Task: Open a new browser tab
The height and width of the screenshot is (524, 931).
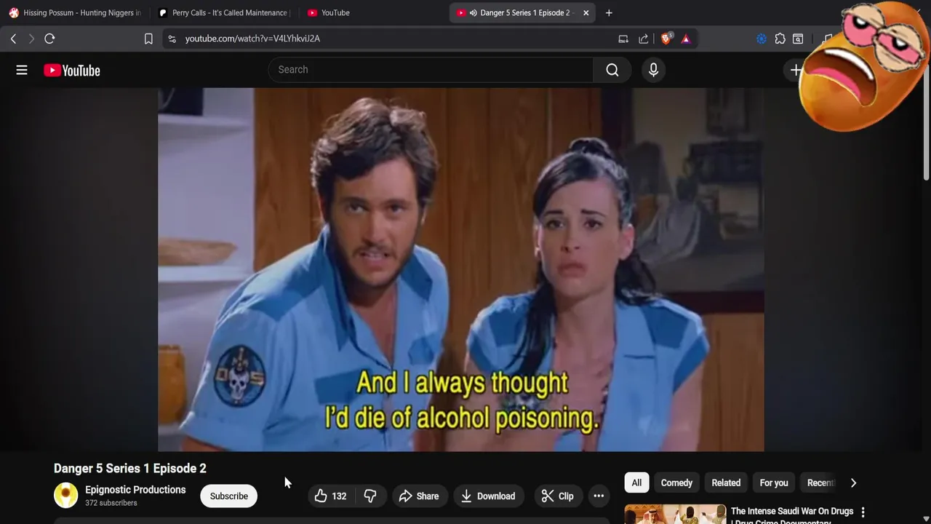Action: tap(609, 12)
